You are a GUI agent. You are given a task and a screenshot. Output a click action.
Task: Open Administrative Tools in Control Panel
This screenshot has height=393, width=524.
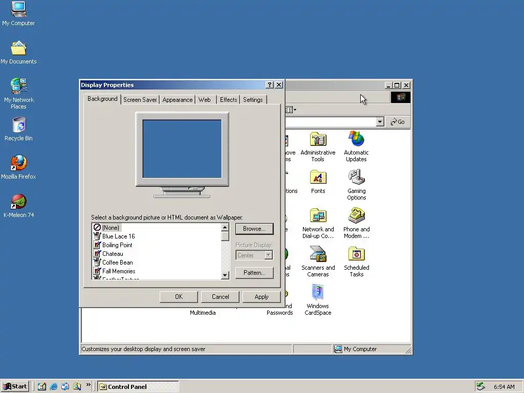pyautogui.click(x=318, y=146)
